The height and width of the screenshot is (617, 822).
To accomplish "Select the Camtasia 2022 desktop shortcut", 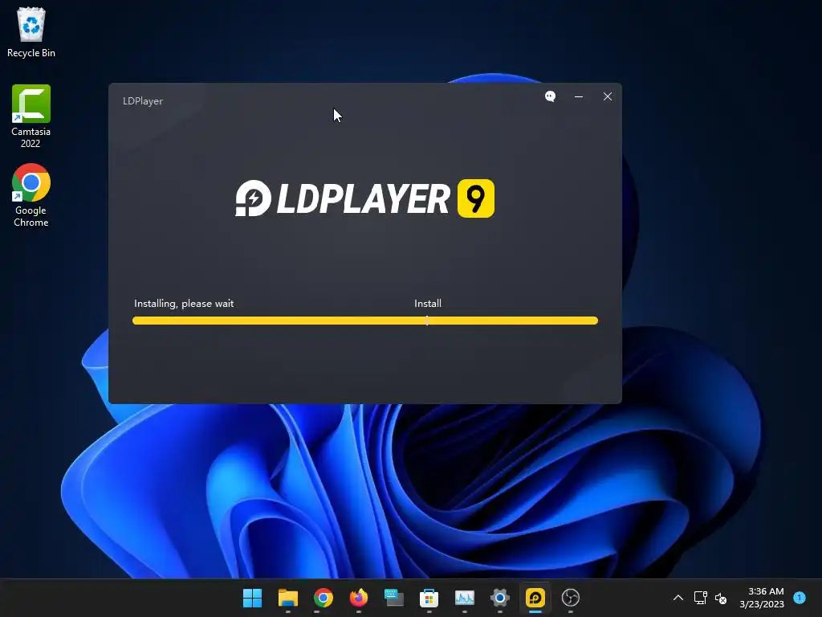I will [x=31, y=116].
